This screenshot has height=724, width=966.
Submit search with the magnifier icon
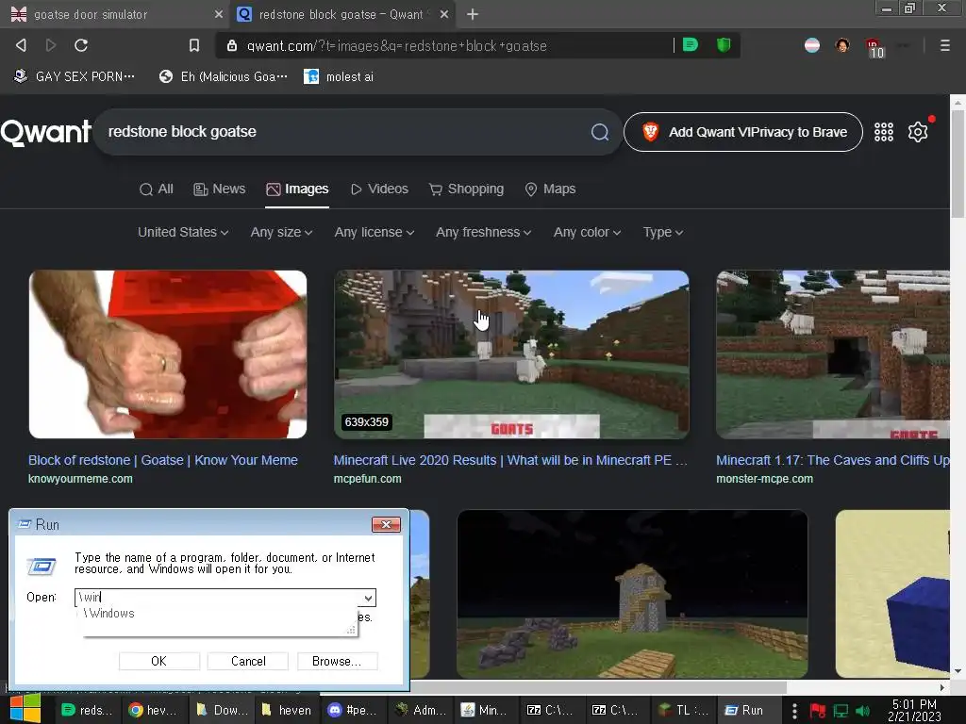[x=600, y=132]
